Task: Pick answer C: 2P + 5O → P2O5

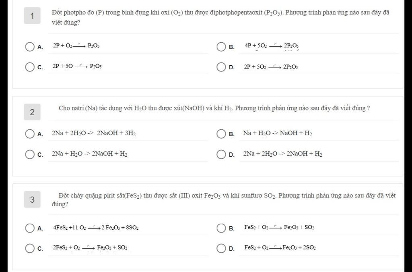Action: (30, 67)
